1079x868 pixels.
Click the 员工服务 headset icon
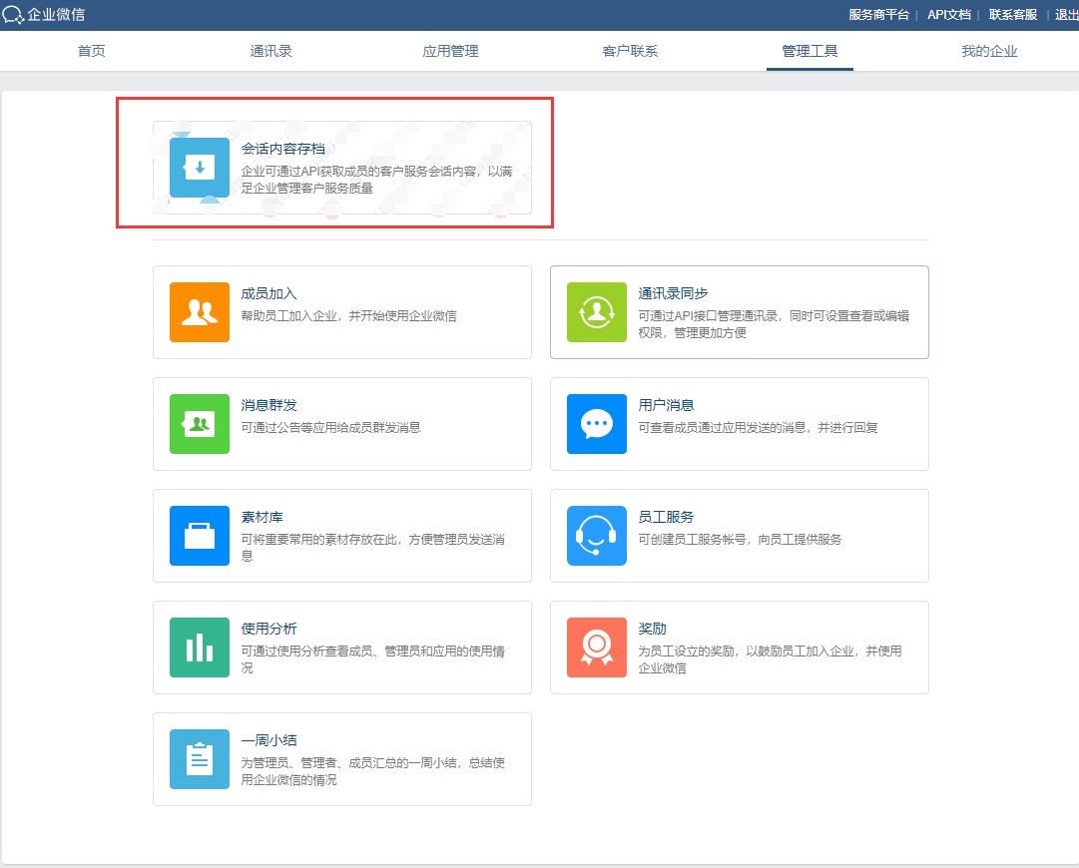click(x=597, y=536)
